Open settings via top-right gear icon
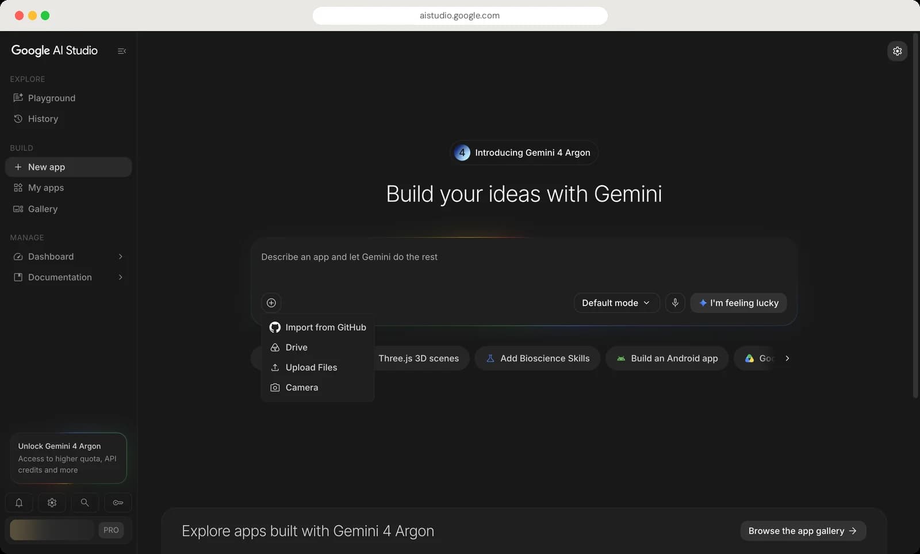The image size is (920, 554). (x=897, y=51)
